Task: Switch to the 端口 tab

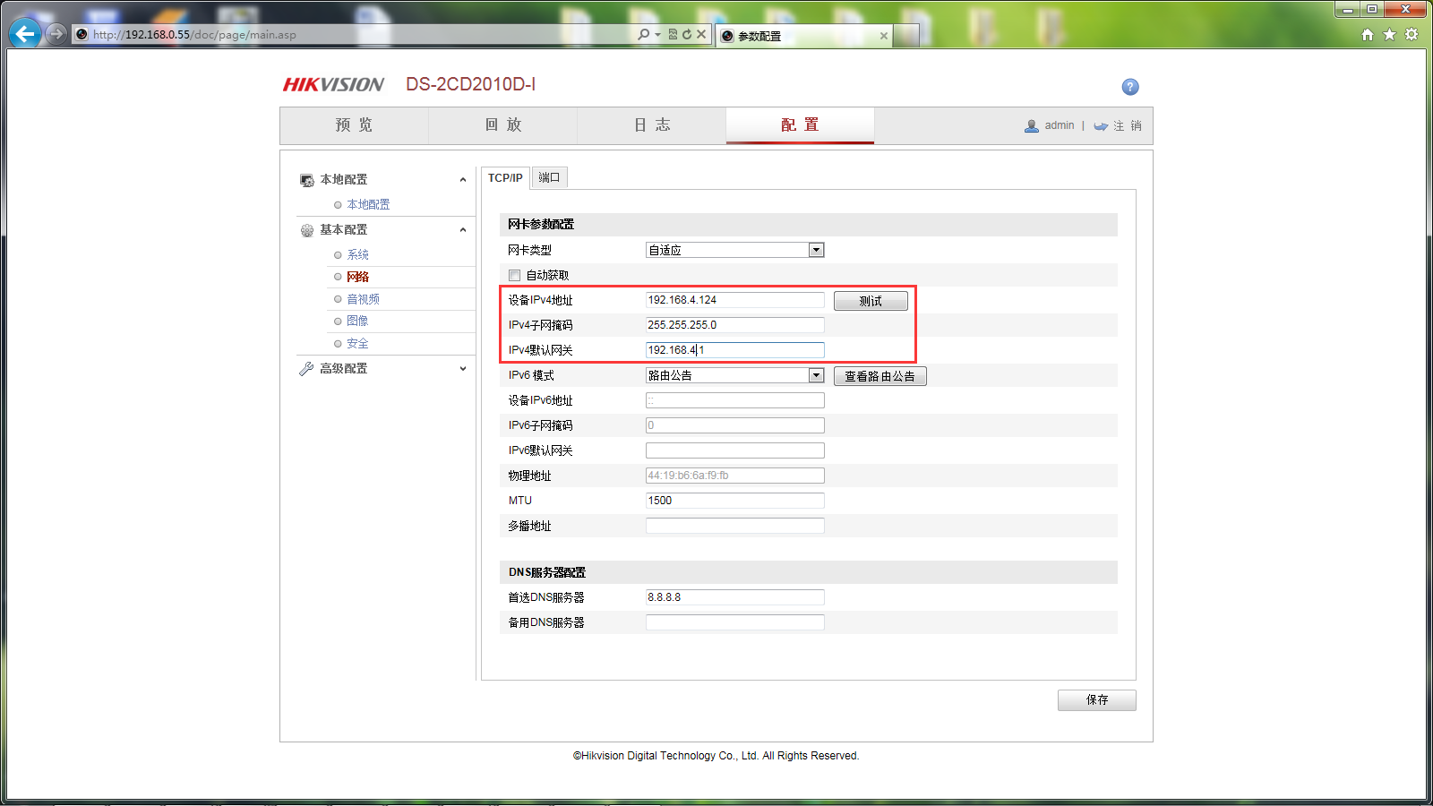Action: coord(549,177)
